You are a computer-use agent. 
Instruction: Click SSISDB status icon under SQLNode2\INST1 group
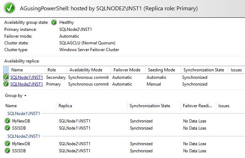[8, 151]
